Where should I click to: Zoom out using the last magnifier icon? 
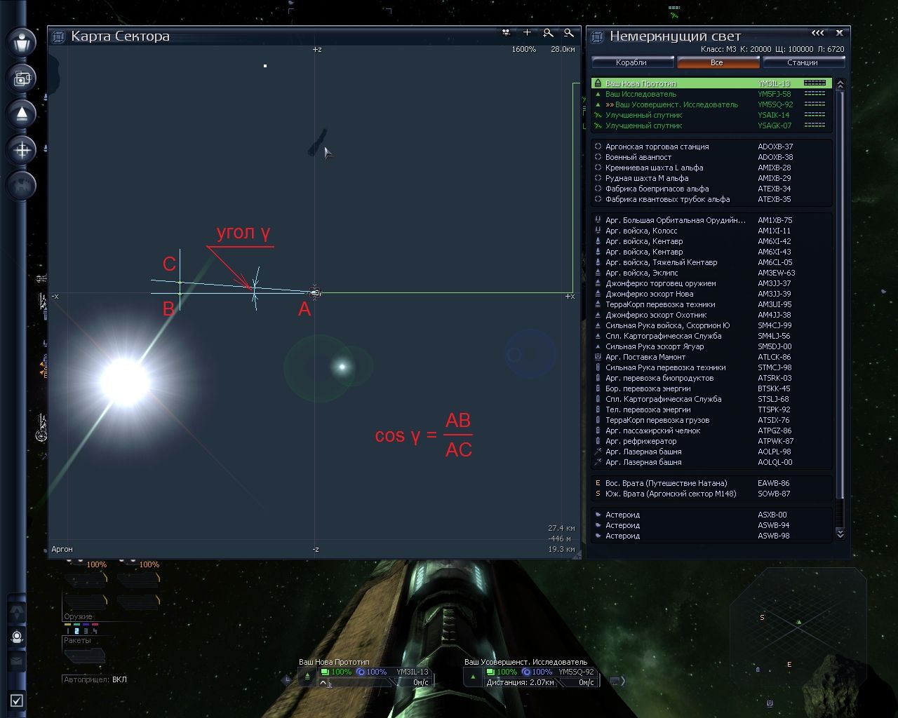point(569,32)
